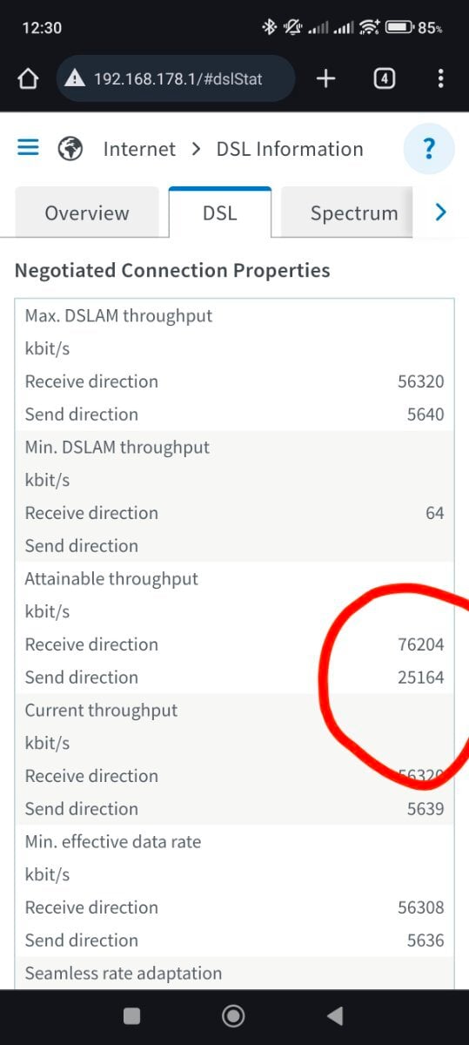Open the help question mark button
469x1045 pixels.
tap(429, 149)
